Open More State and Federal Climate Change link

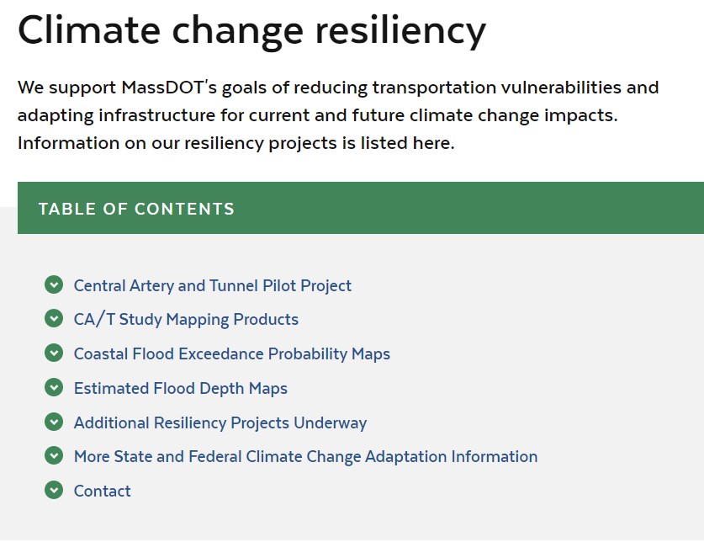pos(305,457)
